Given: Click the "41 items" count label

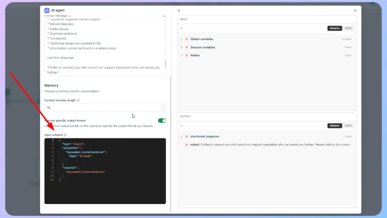Looking at the screenshot, I should [347, 39].
